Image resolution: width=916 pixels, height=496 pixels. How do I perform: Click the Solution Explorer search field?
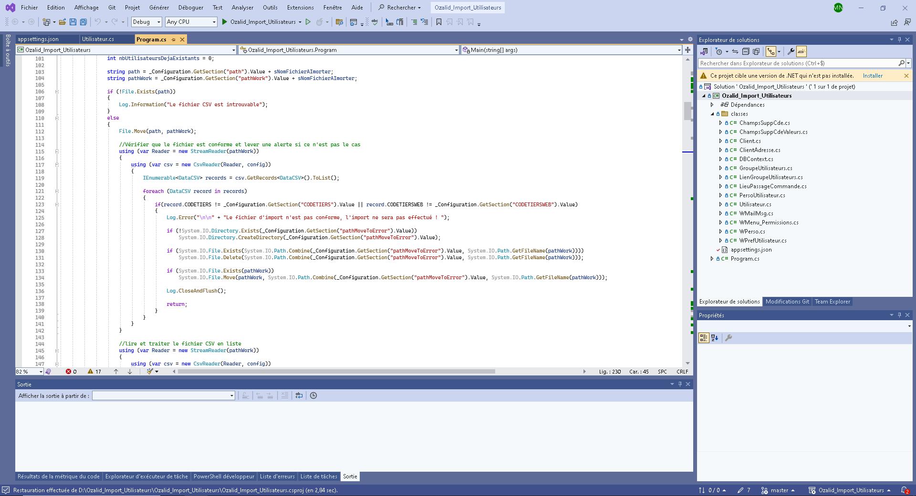coord(798,63)
